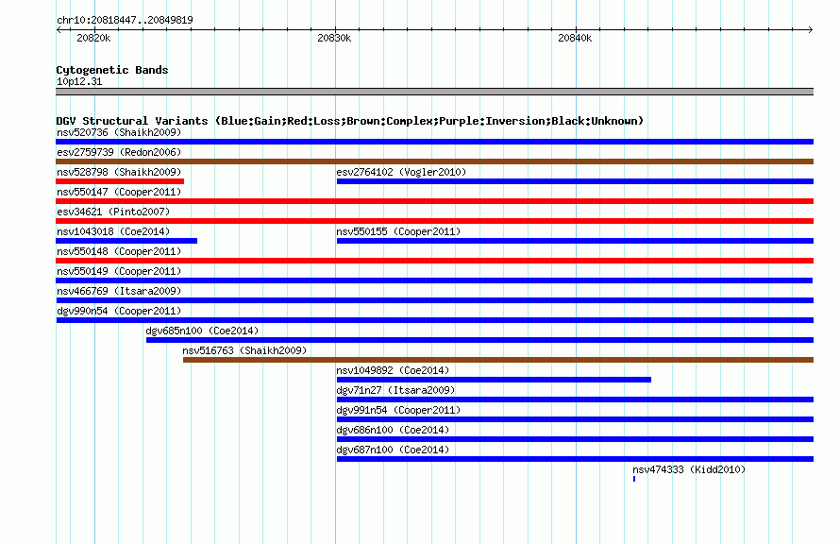Image resolution: width=840 pixels, height=544 pixels.
Task: Click the 10p12.31 band label
Action: click(79, 81)
